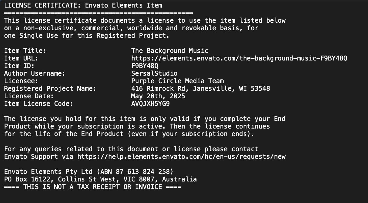Click the LICENSE CERTIFICATE heading text
The height and width of the screenshot is (203, 368).
click(83, 5)
